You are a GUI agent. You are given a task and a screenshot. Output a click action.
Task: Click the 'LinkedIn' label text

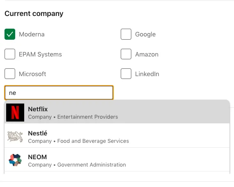147,74
